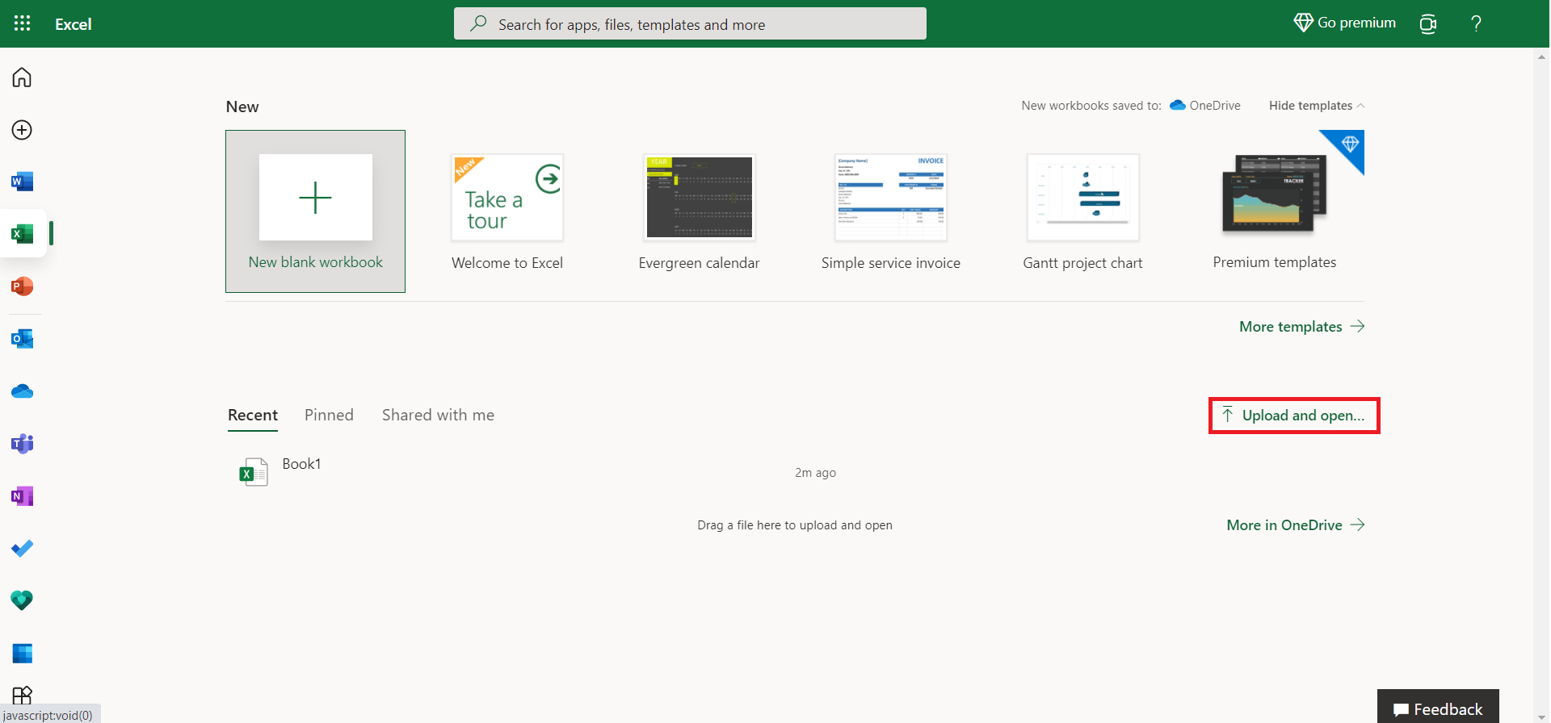
Task: Open OneNote from the sidebar
Action: tap(22, 496)
